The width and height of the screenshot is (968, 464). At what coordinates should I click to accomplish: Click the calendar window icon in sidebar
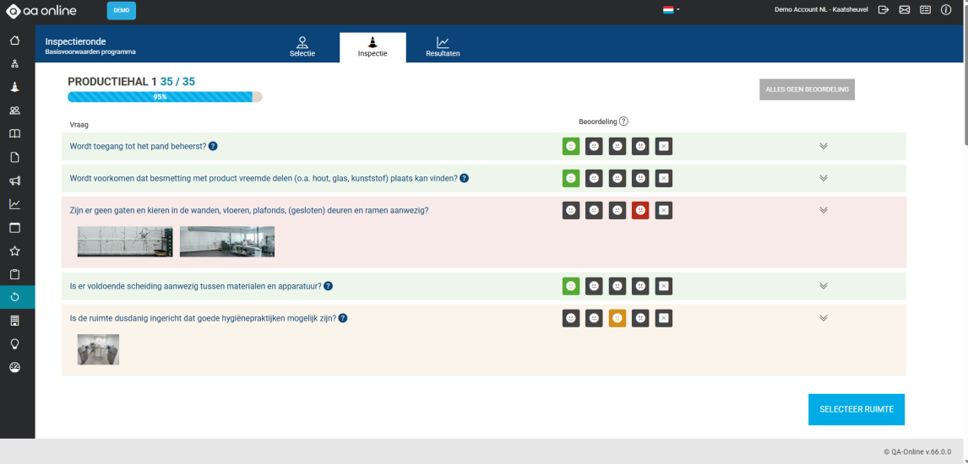(15, 228)
